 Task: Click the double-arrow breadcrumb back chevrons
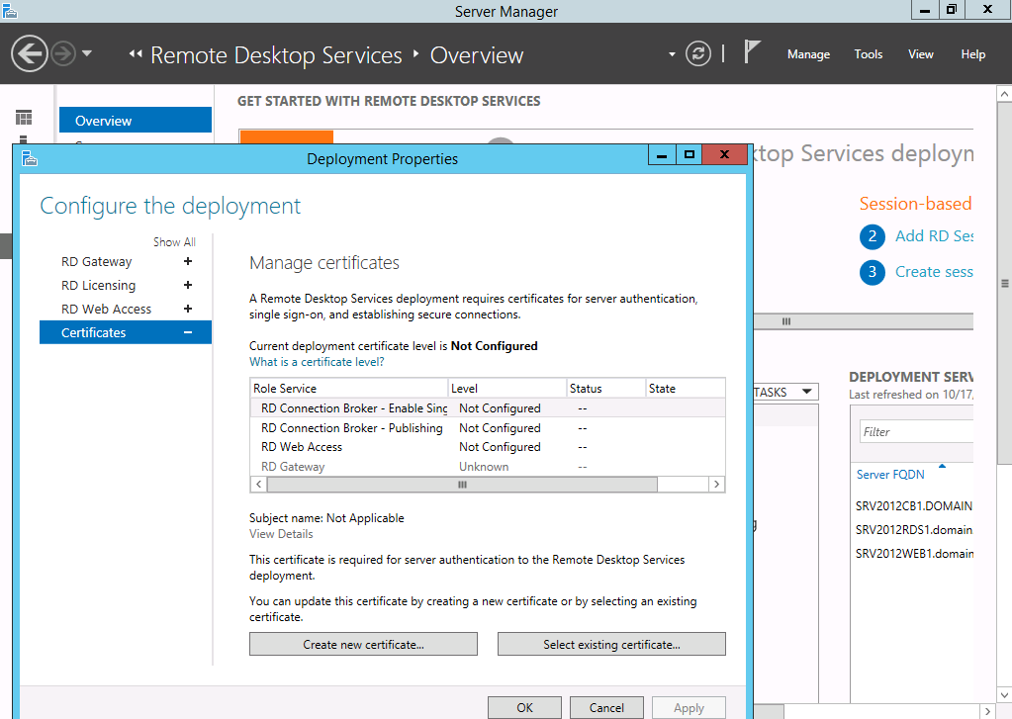pos(136,54)
